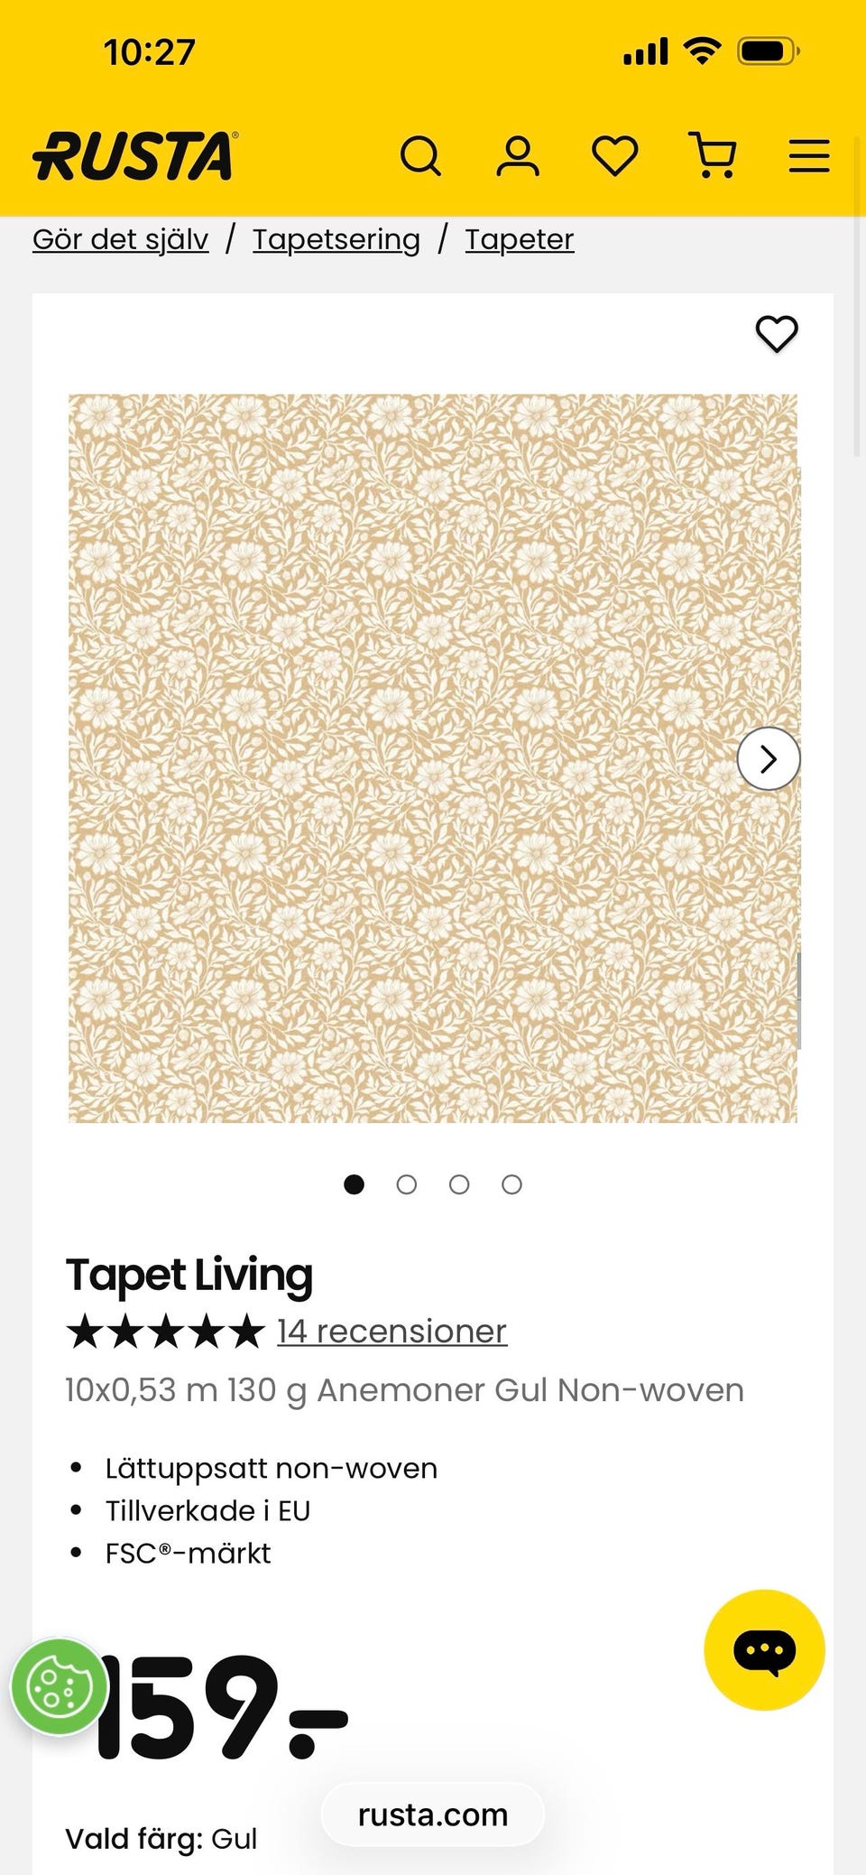Open the hamburger menu
Image resolution: width=866 pixels, height=1875 pixels.
click(x=809, y=156)
